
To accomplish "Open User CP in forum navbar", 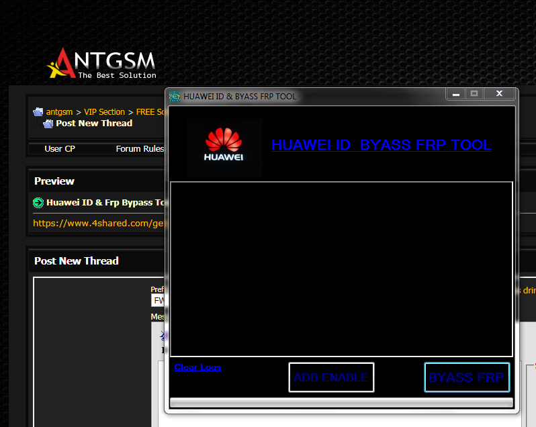I will click(60, 149).
